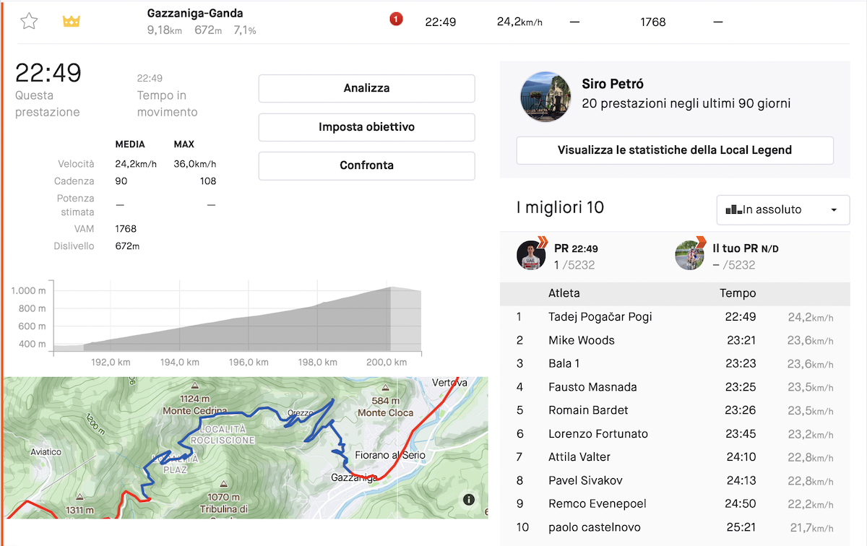Image resolution: width=867 pixels, height=546 pixels.
Task: Open the Gazzaniga-Ganda segment title link
Action: point(195,13)
